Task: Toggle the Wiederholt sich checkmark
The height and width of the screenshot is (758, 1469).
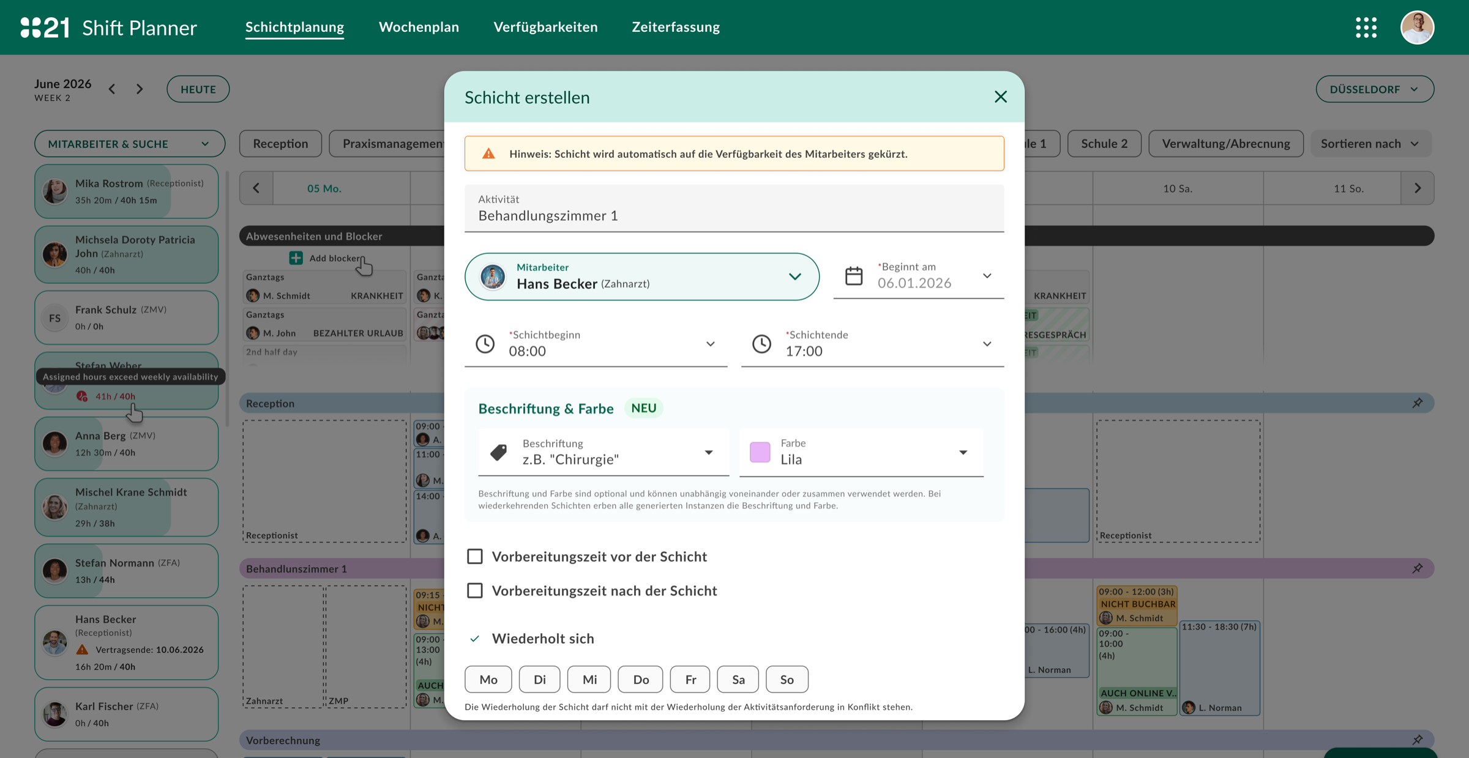Action: [x=475, y=639]
